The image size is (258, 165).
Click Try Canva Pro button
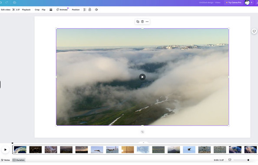(x=234, y=3)
